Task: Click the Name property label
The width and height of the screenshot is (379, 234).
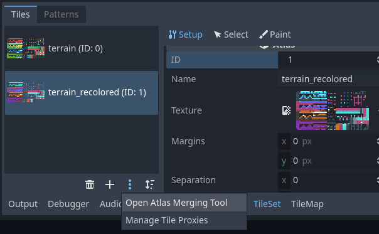Action: 183,79
